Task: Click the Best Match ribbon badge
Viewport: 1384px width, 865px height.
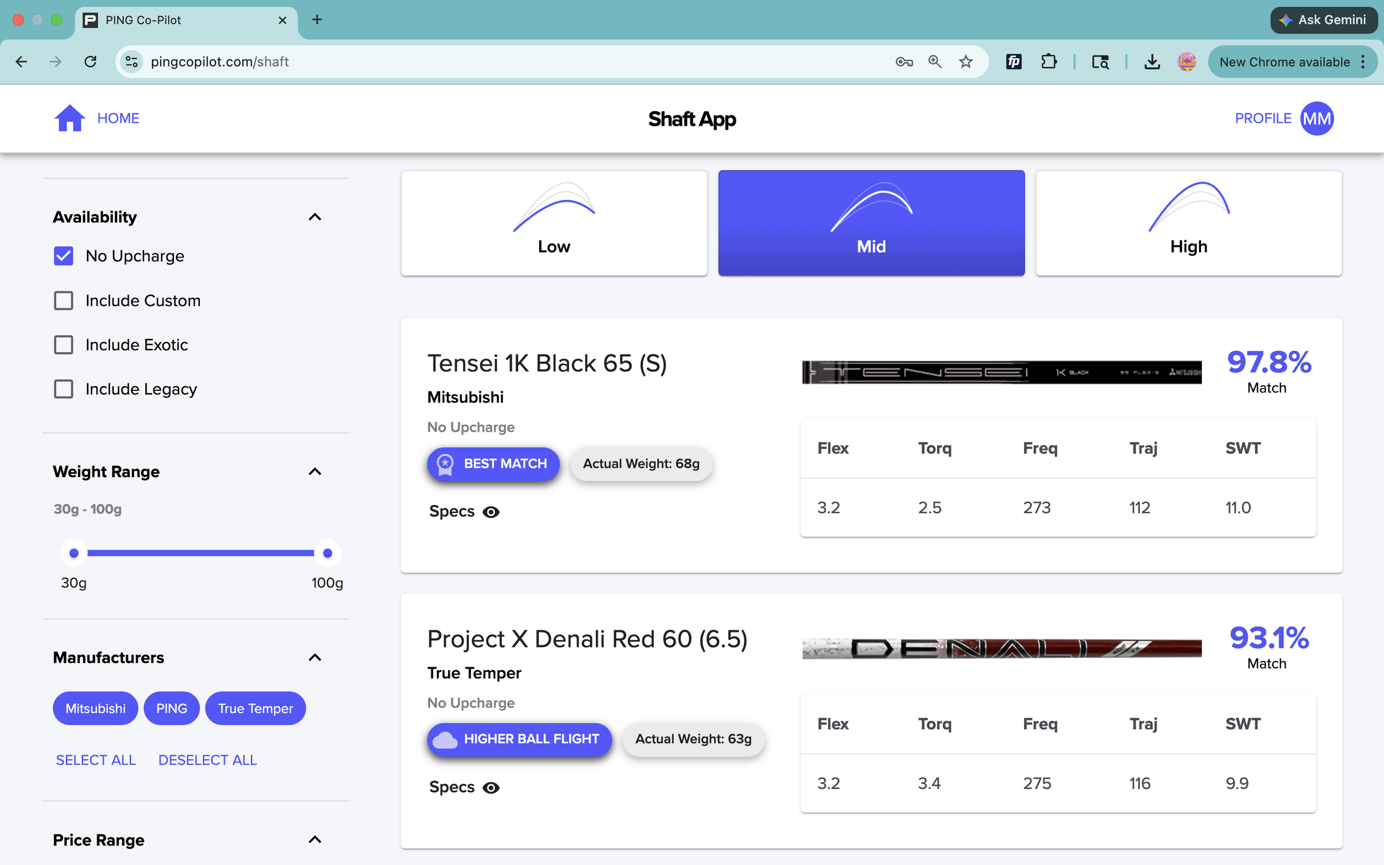Action: 493,463
